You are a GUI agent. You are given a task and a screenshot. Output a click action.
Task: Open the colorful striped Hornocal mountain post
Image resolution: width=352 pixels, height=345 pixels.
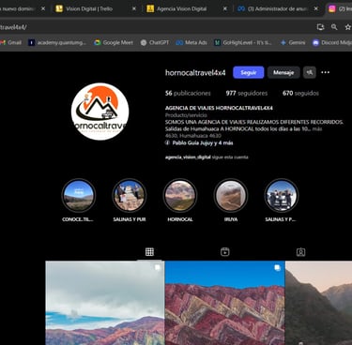[x=225, y=303]
